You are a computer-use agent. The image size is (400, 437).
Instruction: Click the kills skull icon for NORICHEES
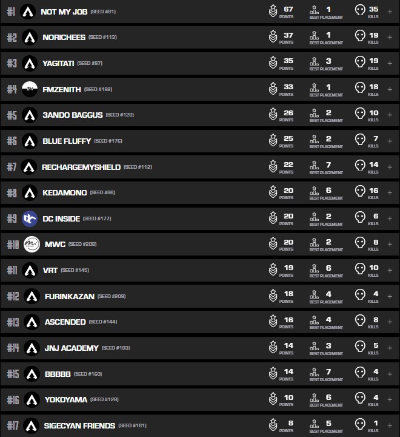tap(360, 37)
